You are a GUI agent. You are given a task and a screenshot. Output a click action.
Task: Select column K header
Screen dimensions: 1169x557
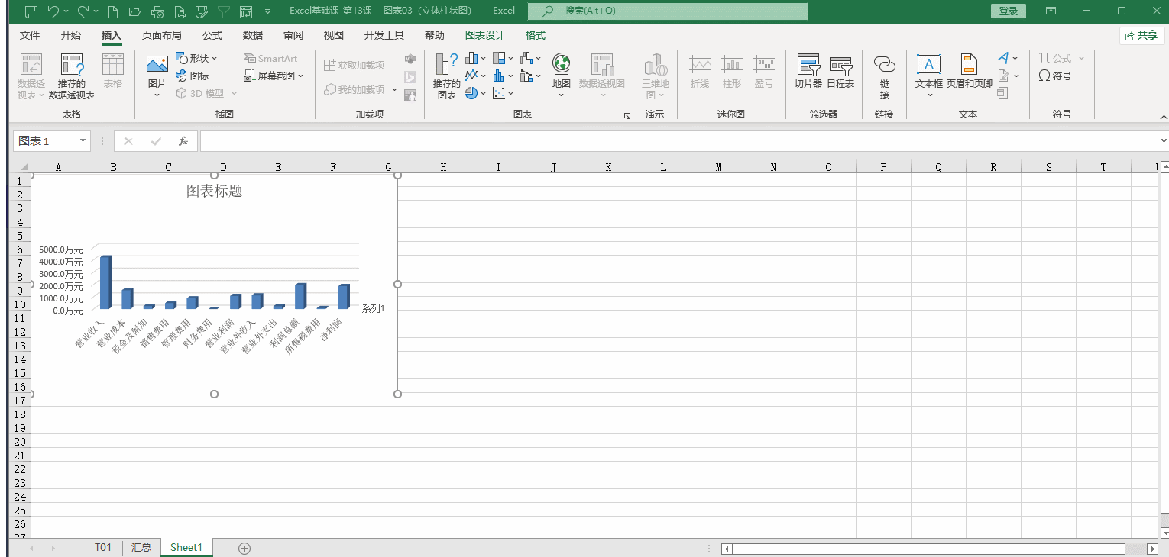[608, 167]
